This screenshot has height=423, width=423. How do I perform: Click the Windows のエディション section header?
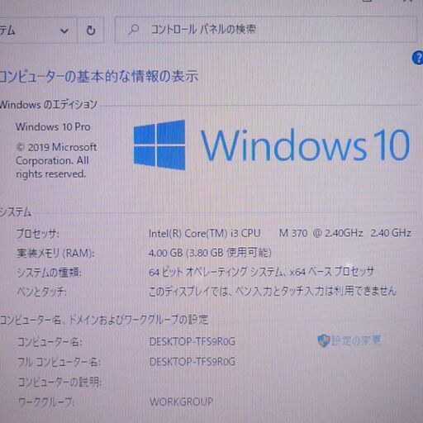point(48,105)
